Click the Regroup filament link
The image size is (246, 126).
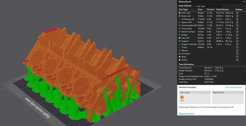coord(186,113)
